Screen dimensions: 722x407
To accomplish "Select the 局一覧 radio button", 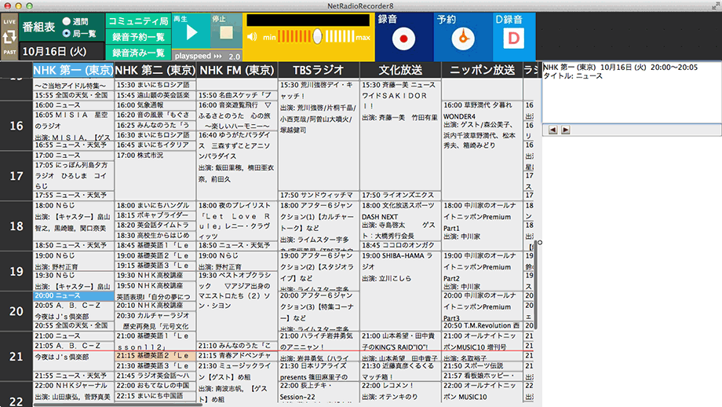I will 67,33.
